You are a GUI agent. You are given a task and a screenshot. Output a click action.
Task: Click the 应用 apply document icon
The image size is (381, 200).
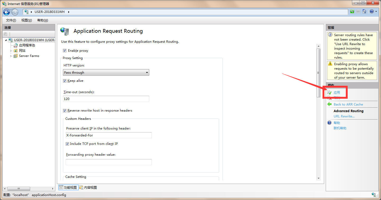click(x=329, y=93)
